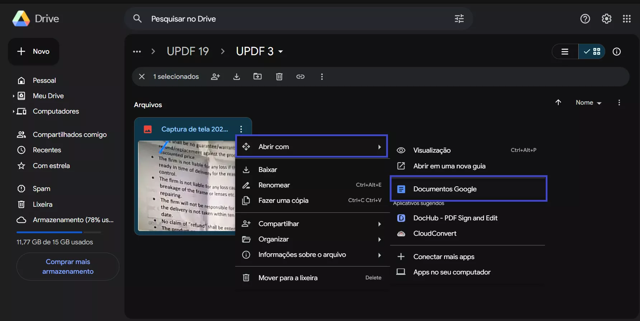Screen dimensions: 640x321
Task: Open the Nome sort dropdown
Action: click(588, 102)
